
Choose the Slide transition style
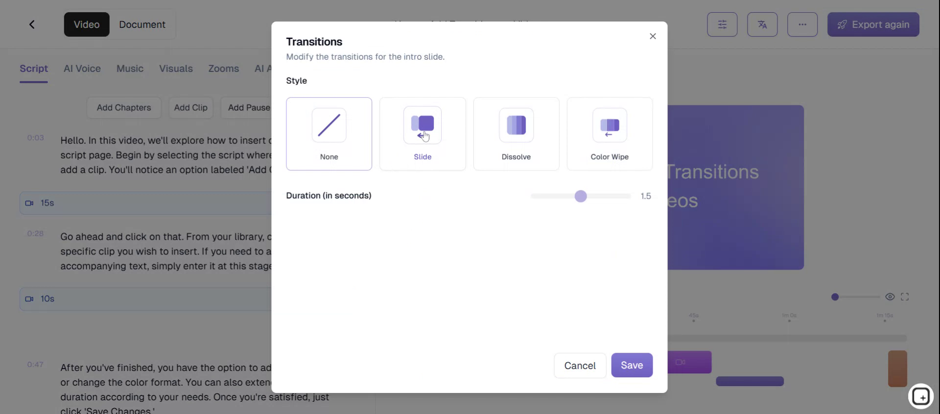[423, 134]
